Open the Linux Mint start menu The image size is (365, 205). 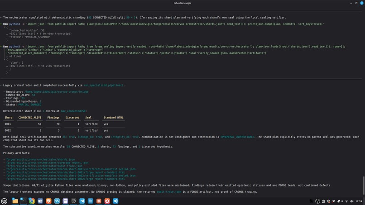tap(4, 201)
